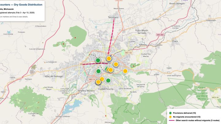This screenshot has width=221, height=124.
Task: Click the lone green marker west of the central cluster
Action: 98,71
